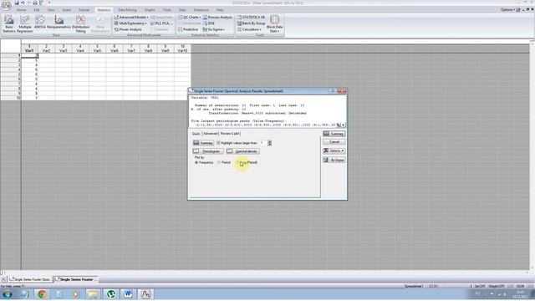
Task: Click the Print icon in the quick access toolbar
Action: point(35,3)
